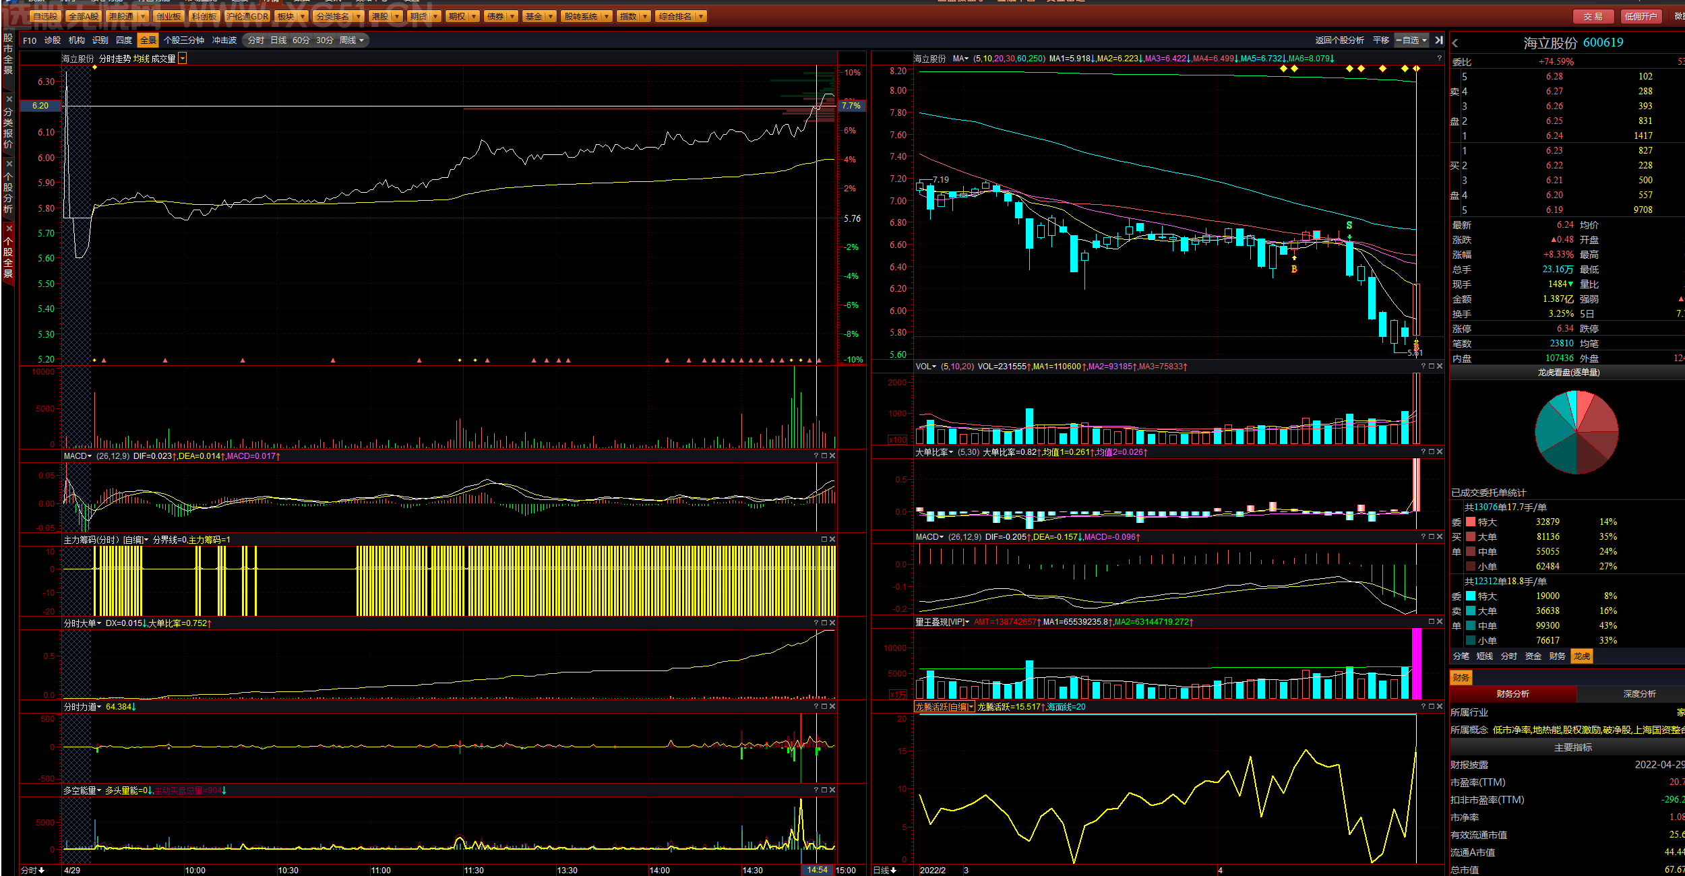Open help for the 分时大单 panel

click(816, 623)
